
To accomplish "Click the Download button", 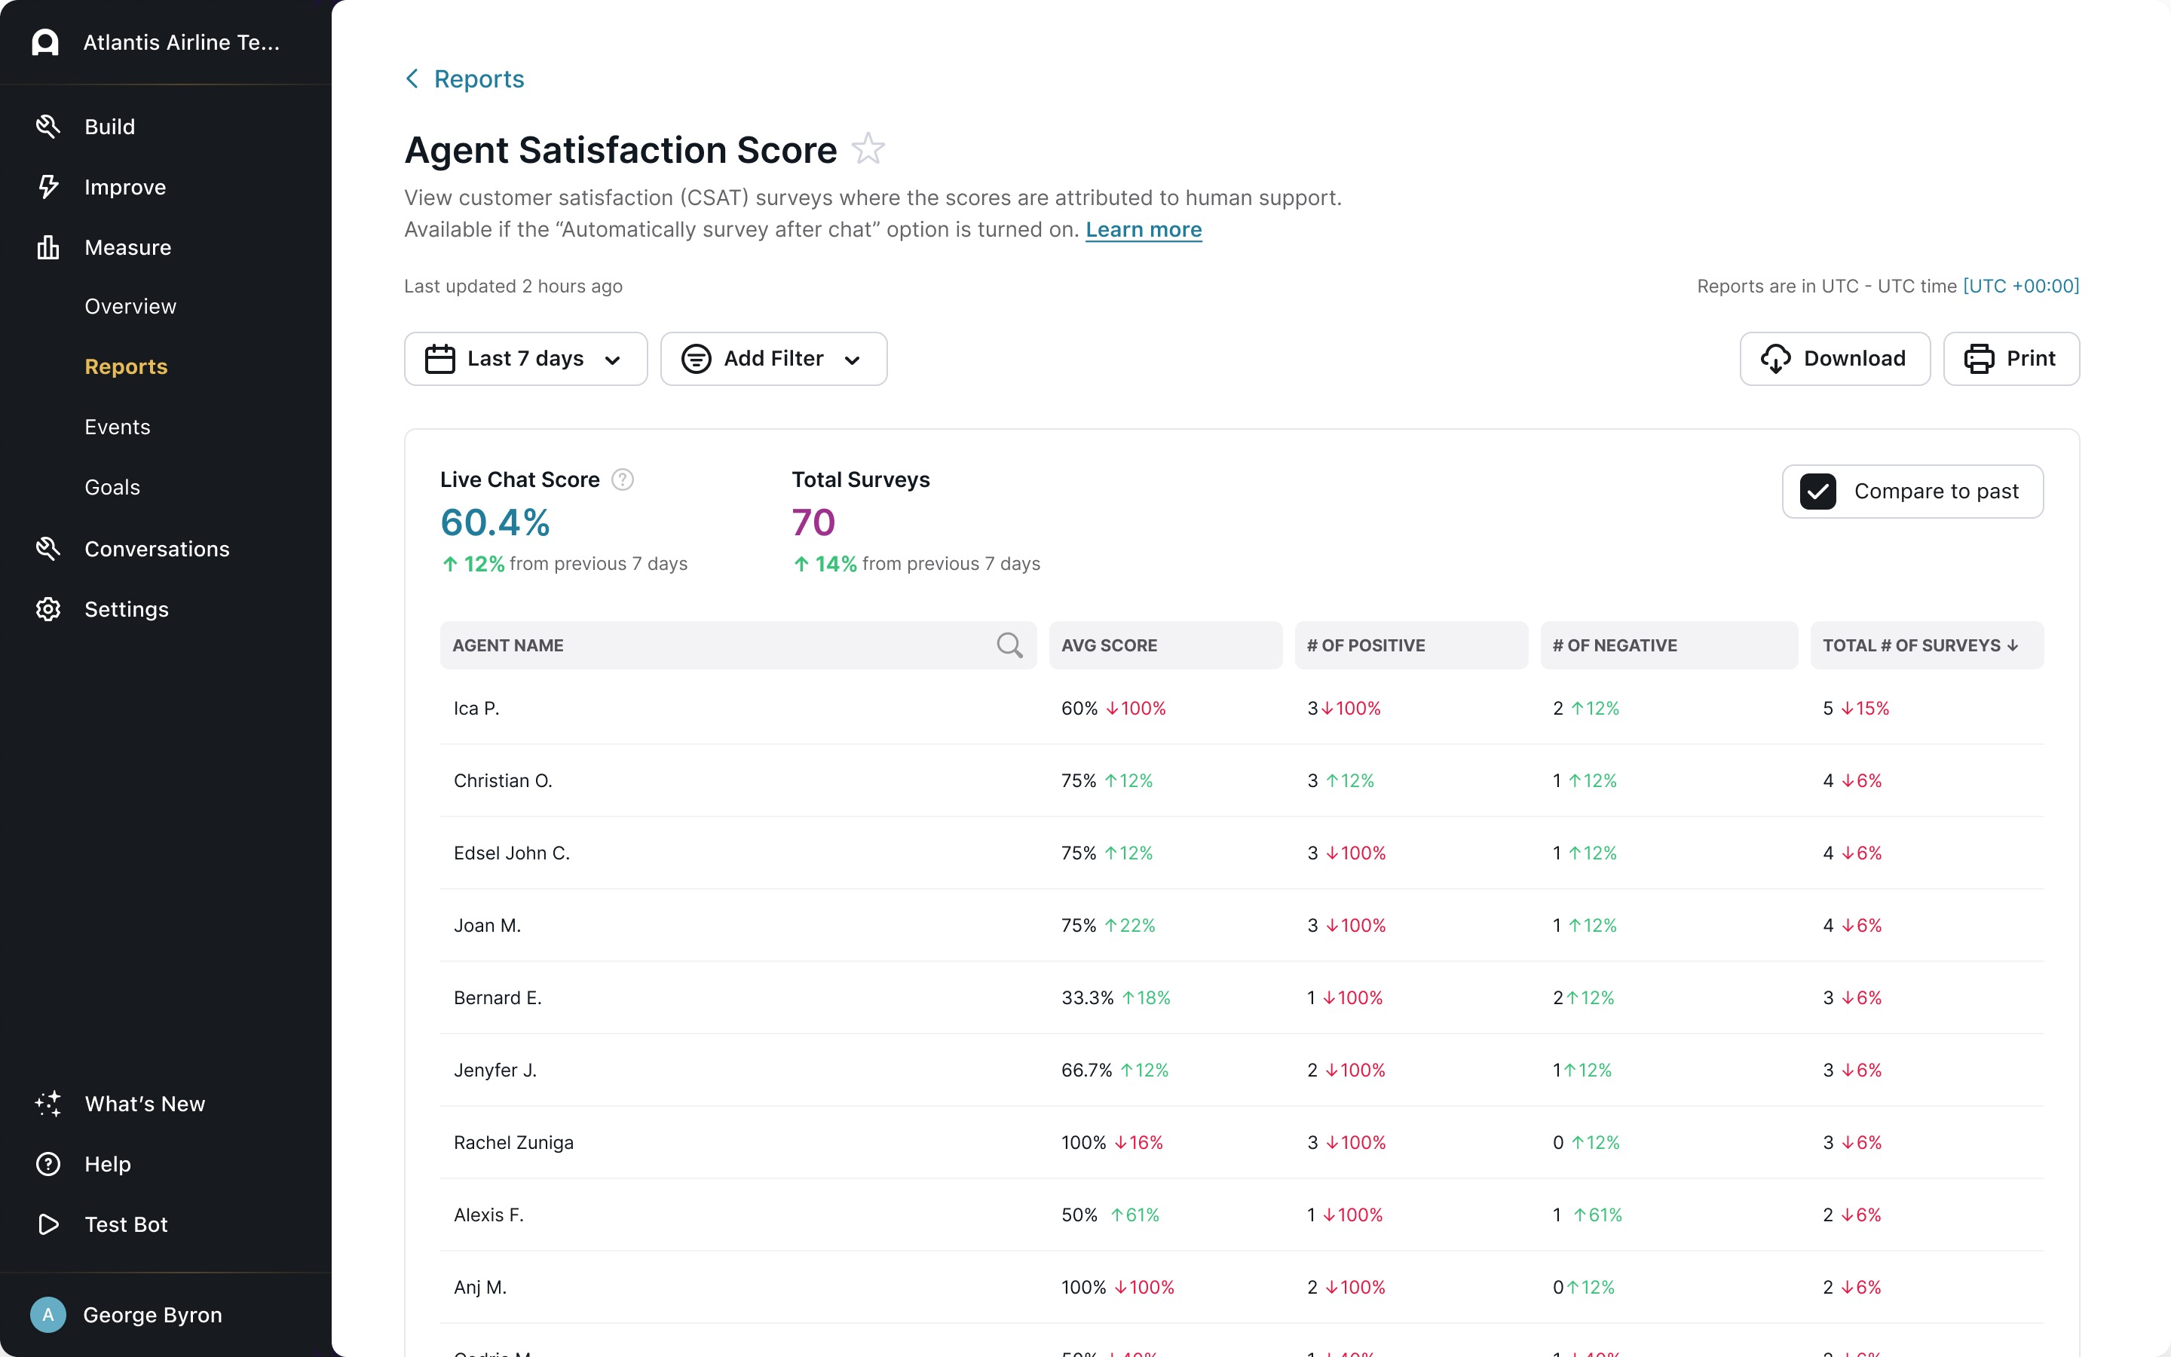I will coord(1834,359).
